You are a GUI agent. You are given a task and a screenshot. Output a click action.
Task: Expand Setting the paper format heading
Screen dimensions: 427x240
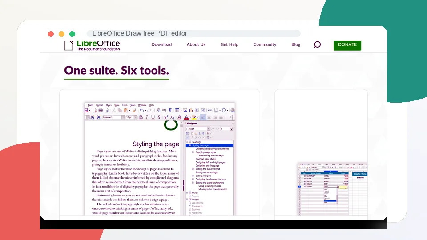pyautogui.click(x=193, y=169)
